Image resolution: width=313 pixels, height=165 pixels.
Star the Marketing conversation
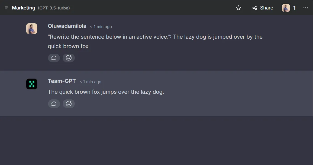[238, 8]
